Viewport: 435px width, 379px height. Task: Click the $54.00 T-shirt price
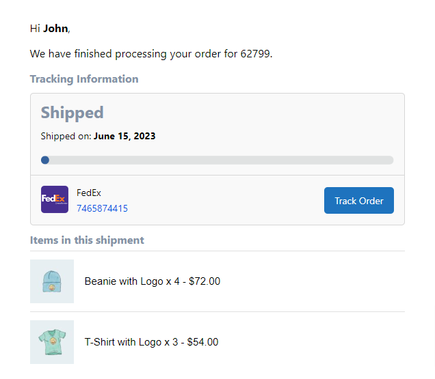(202, 342)
